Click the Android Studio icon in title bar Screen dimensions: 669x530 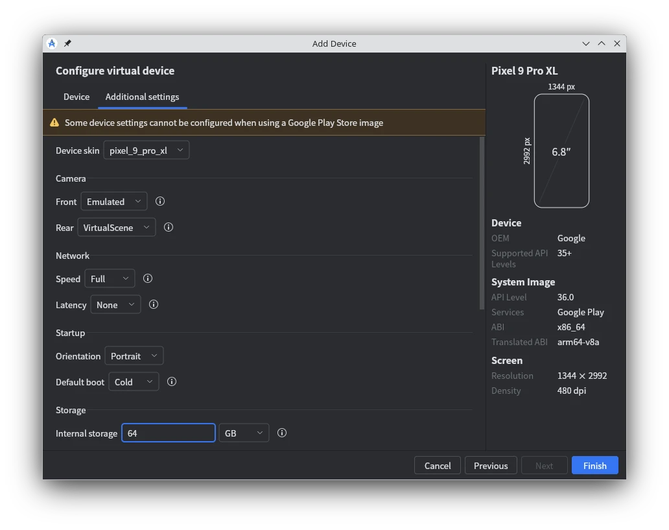pos(52,43)
